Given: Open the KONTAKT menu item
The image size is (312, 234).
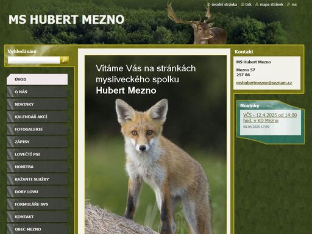Looking at the screenshot, I should (37, 217).
